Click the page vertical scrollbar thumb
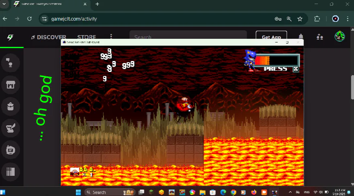Image resolution: width=354 pixels, height=196 pixels. tap(352, 87)
